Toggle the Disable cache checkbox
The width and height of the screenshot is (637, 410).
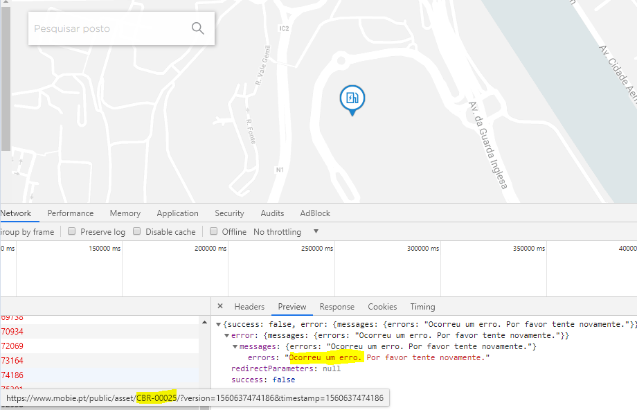pos(137,231)
